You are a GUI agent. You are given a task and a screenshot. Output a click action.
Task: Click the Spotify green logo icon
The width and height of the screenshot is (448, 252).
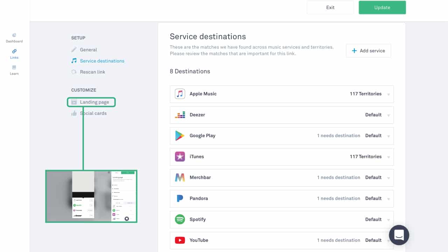(180, 219)
